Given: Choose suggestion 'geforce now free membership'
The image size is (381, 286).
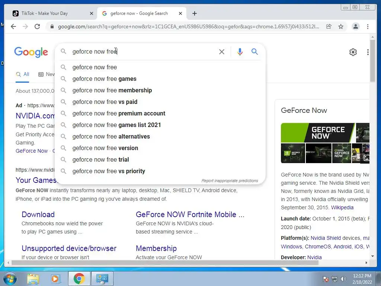Looking at the screenshot, I should tap(160, 90).
